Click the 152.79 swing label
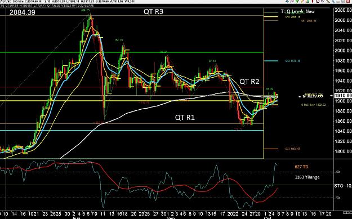The width and height of the screenshot is (352, 219). (118, 40)
